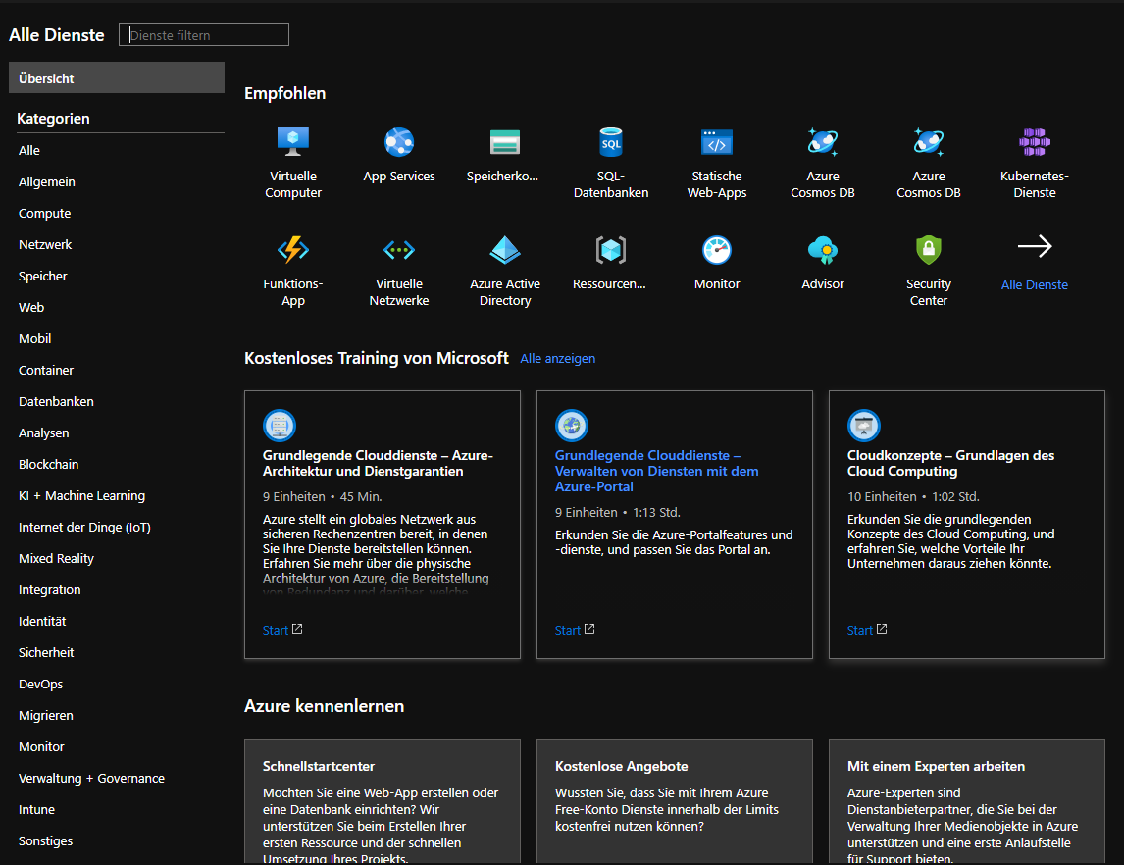
Task: Click the Alle anzeigen training link
Action: pyautogui.click(x=557, y=359)
